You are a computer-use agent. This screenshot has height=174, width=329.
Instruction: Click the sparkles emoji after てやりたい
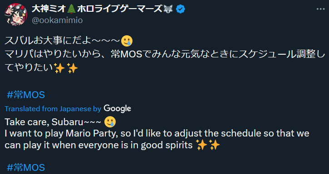click(66, 68)
